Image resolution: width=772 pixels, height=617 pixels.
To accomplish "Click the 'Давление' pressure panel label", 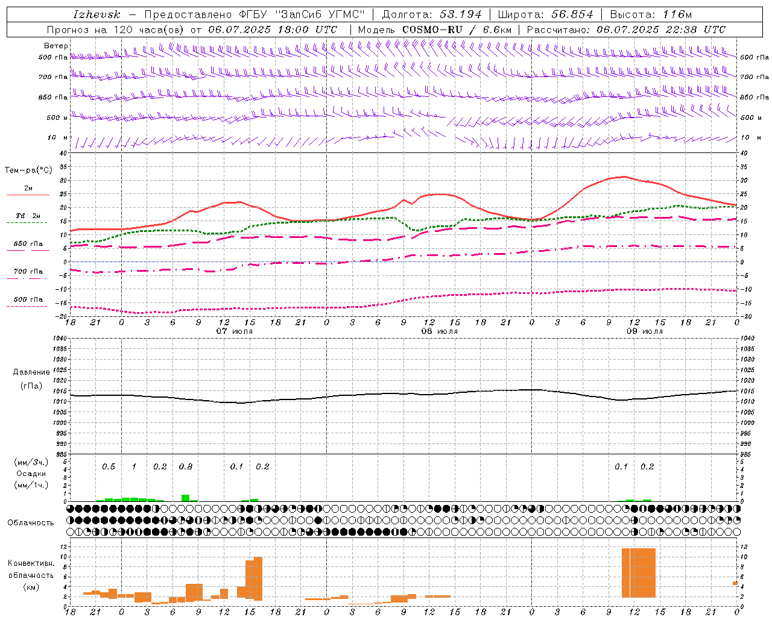I will [31, 372].
